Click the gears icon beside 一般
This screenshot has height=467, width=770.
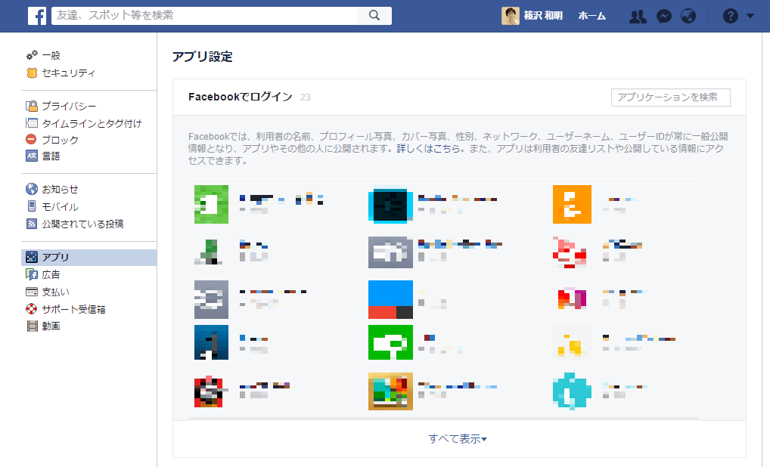tap(32, 55)
